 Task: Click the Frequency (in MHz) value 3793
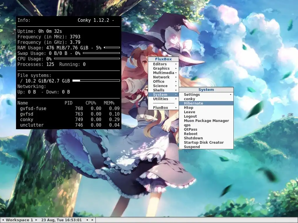(75, 37)
